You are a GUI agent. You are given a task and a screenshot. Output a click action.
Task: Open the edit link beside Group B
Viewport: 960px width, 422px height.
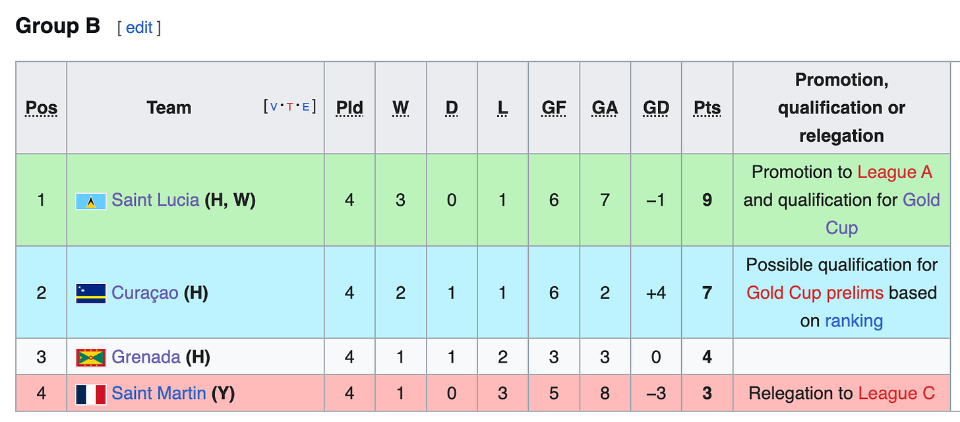139,28
